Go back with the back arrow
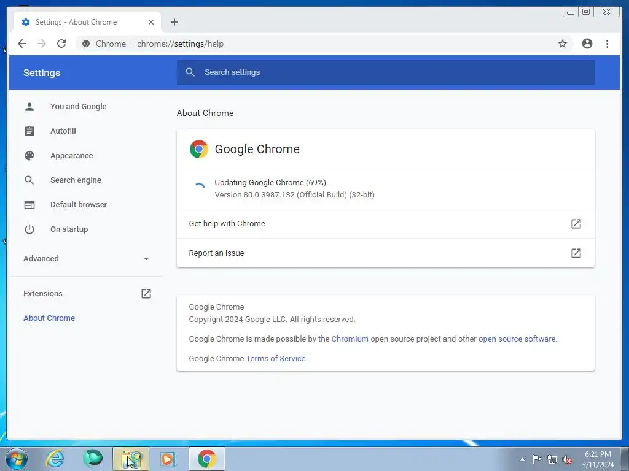Viewport: 629px width, 471px height. click(22, 44)
